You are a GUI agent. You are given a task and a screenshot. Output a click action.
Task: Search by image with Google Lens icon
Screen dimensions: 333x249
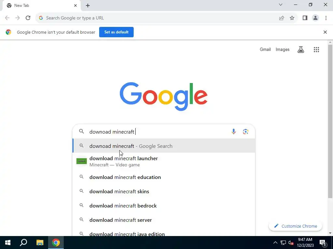pos(246,132)
